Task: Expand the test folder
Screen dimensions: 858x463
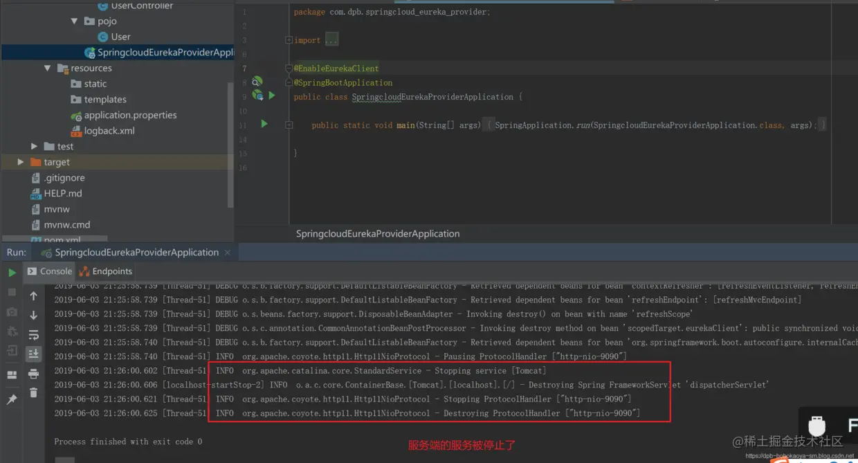Action: (x=35, y=147)
